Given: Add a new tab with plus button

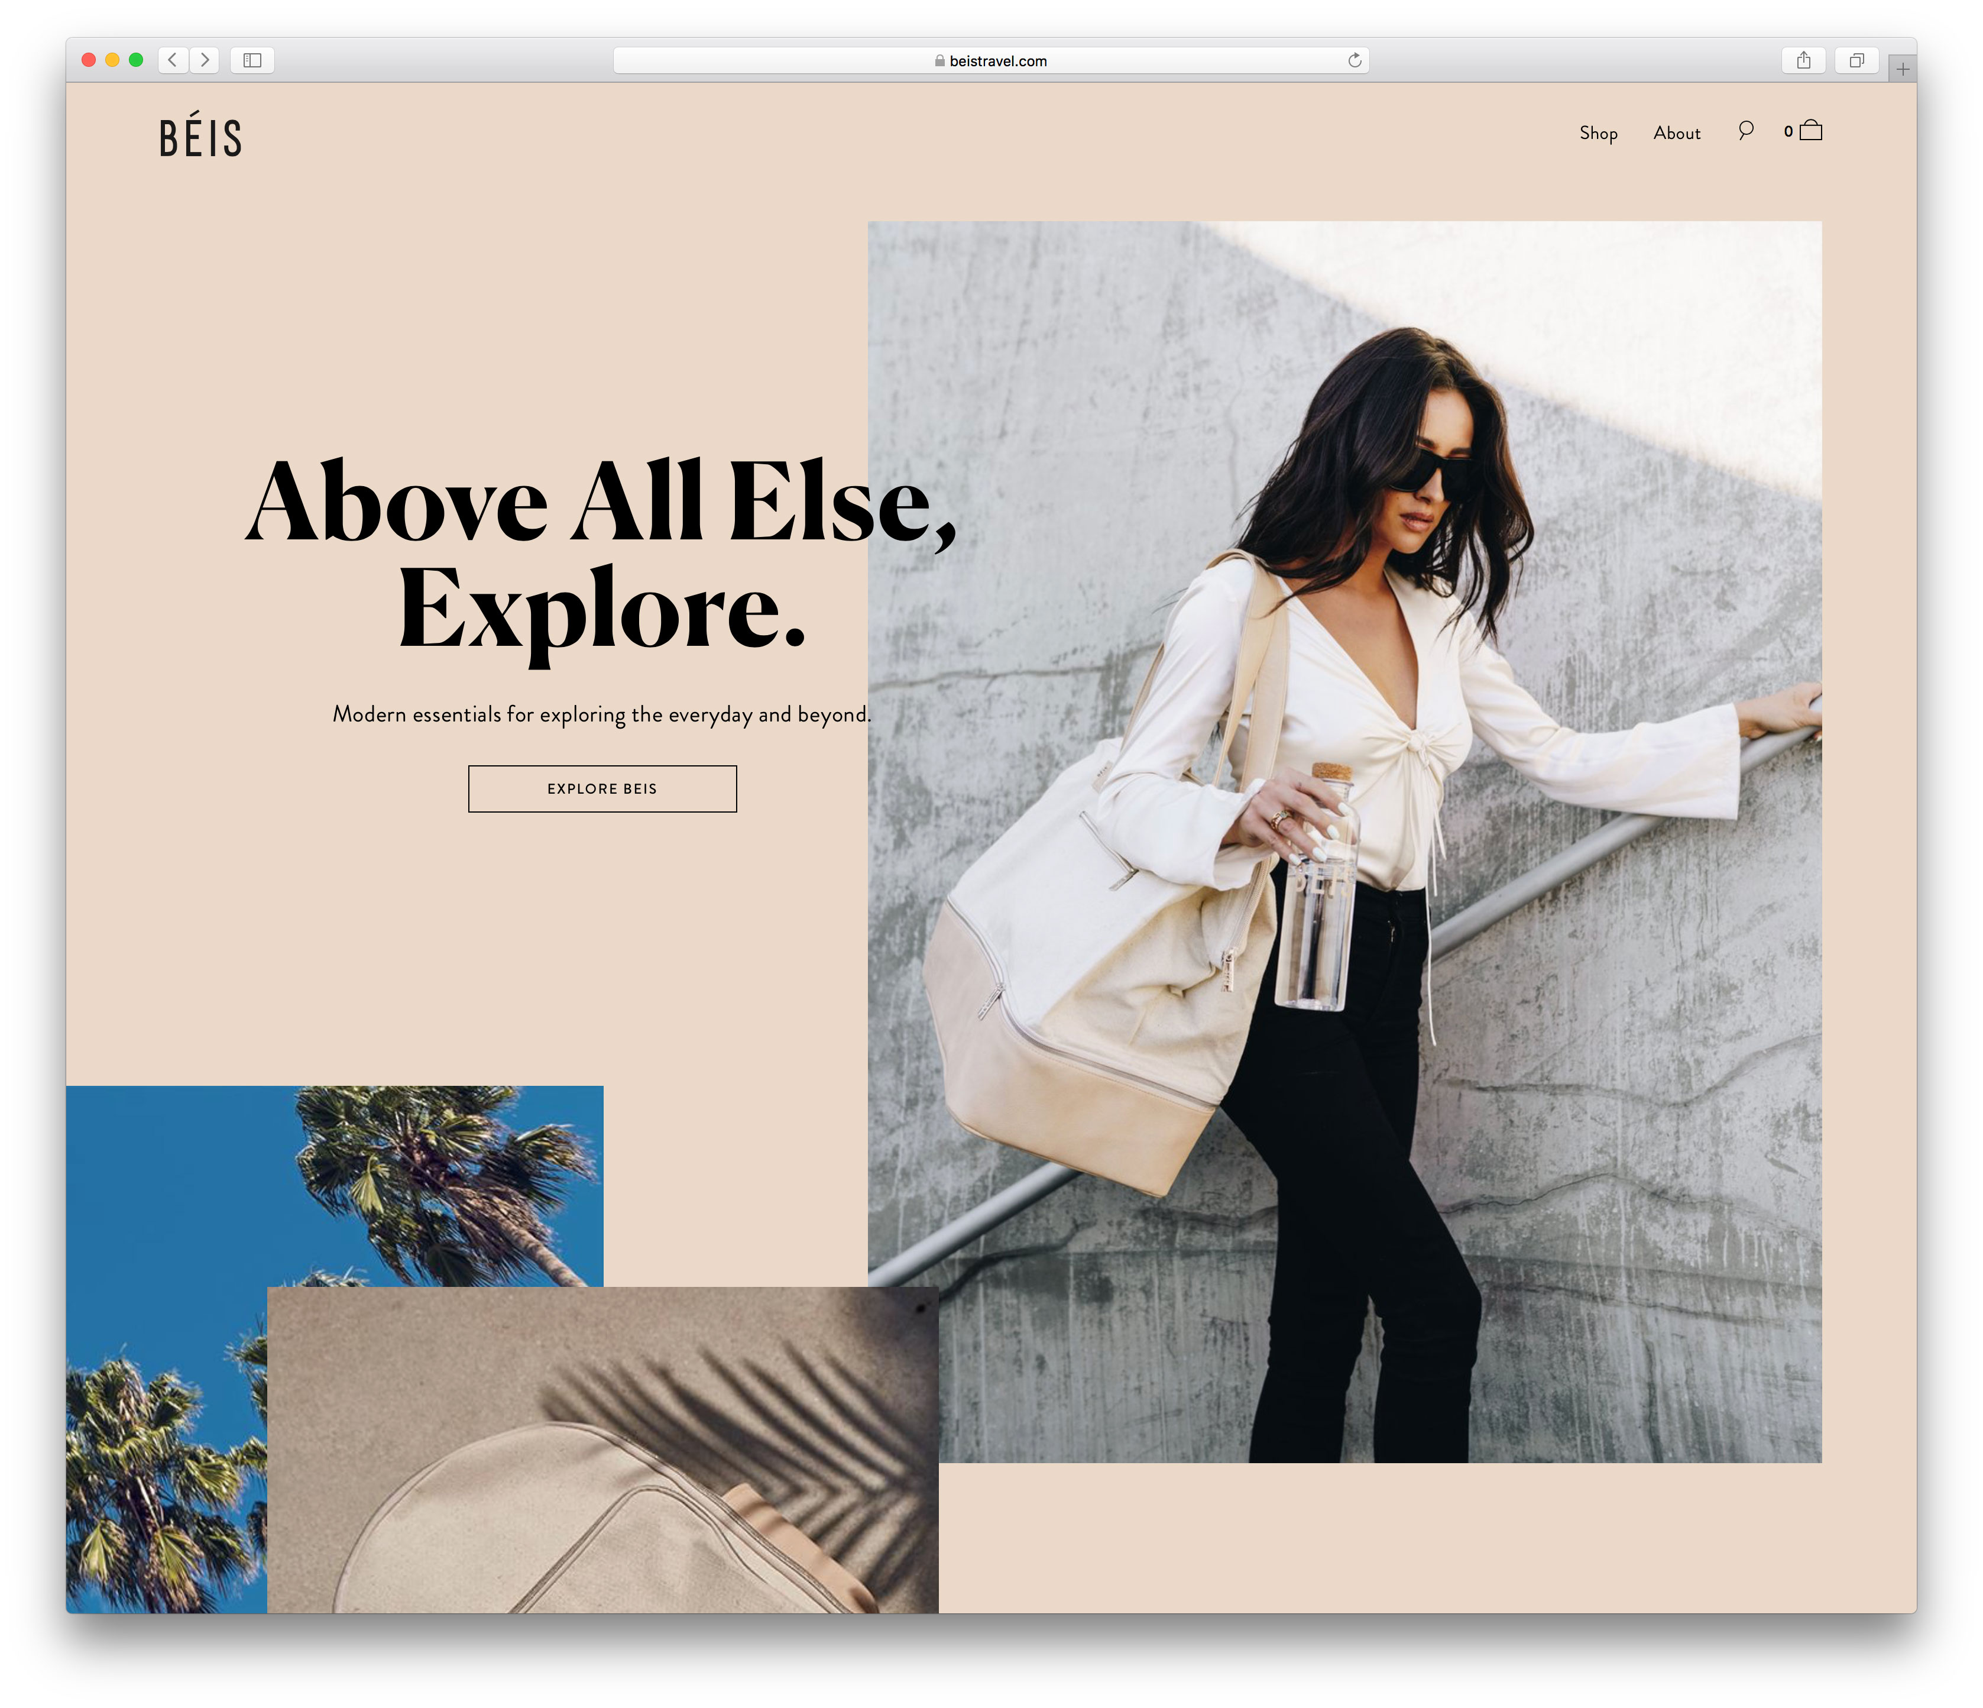Looking at the screenshot, I should 1903,69.
